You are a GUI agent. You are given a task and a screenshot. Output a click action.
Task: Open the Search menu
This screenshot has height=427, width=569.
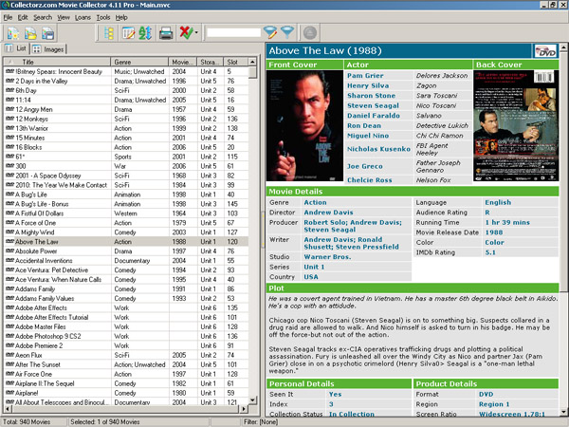pyautogui.click(x=43, y=17)
